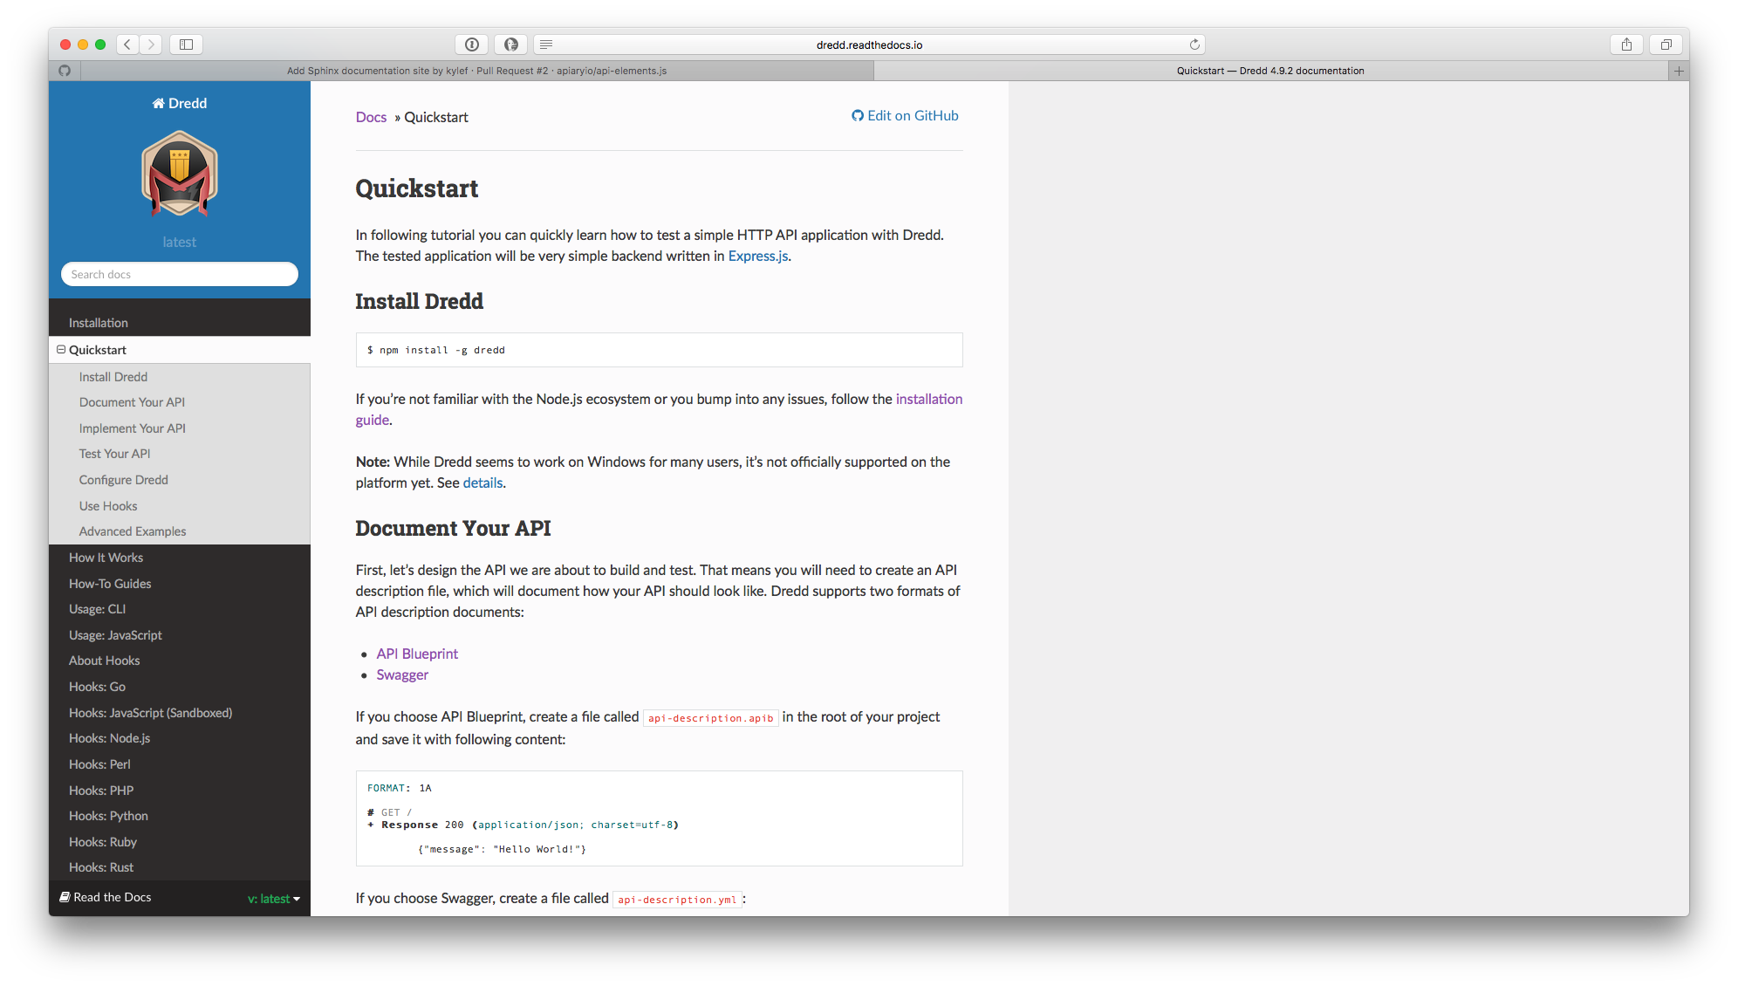The height and width of the screenshot is (986, 1738).
Task: Open Usage: CLI in sidebar
Action: pos(97,609)
